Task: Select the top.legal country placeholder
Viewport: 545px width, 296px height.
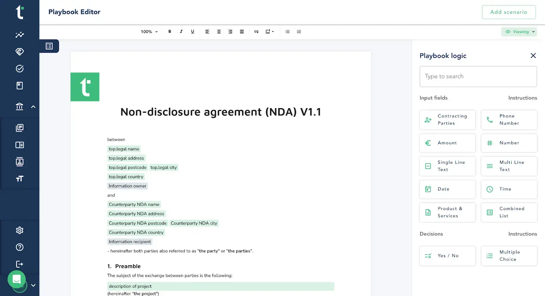Action: click(126, 177)
